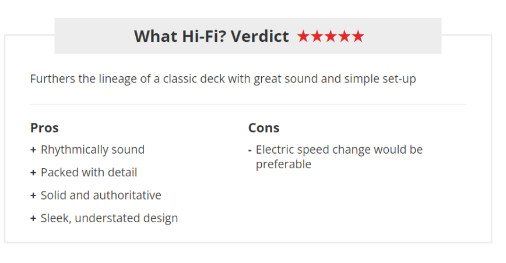Click the plus icon beside Sleek, understated design
The image size is (506, 263).
(33, 218)
